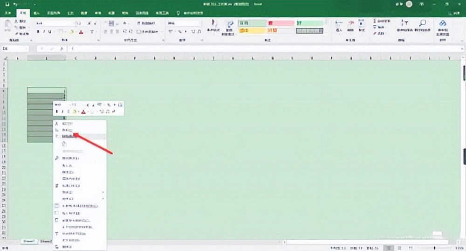Click the Insert Function fx button
Viewport: 466px width, 251px height.
(62, 49)
